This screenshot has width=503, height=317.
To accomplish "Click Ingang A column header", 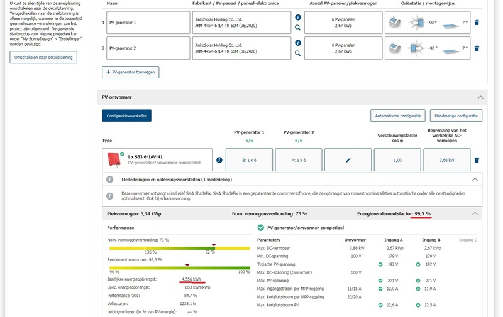I will click(394, 240).
